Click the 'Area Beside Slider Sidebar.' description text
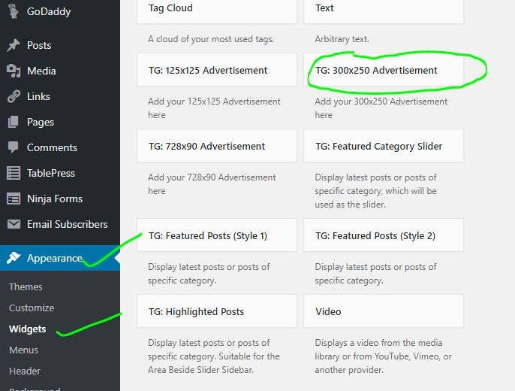The width and height of the screenshot is (515, 391). pos(200,370)
